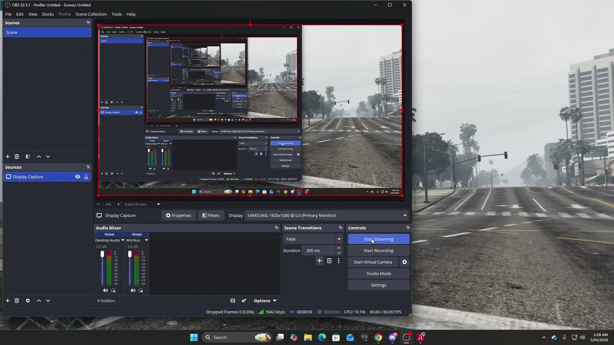The height and width of the screenshot is (345, 614).
Task: Toggle audio mixer vertical layout icon
Action: click(x=233, y=301)
